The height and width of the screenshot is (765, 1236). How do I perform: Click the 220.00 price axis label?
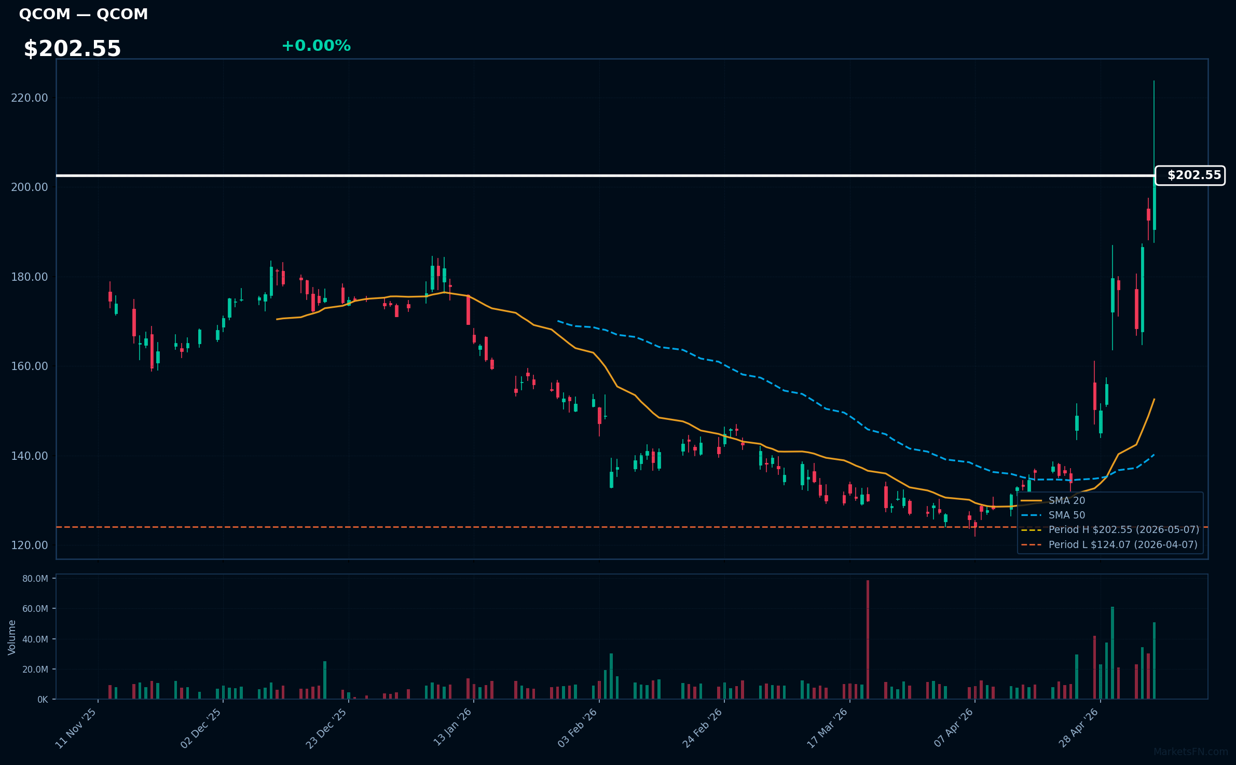[x=30, y=98]
